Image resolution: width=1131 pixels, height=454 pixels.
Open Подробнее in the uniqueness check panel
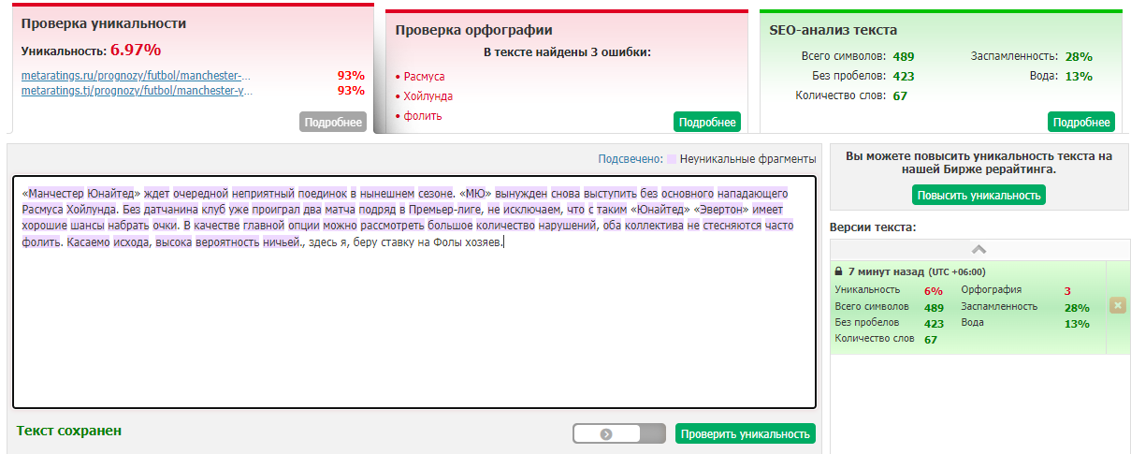pyautogui.click(x=333, y=123)
